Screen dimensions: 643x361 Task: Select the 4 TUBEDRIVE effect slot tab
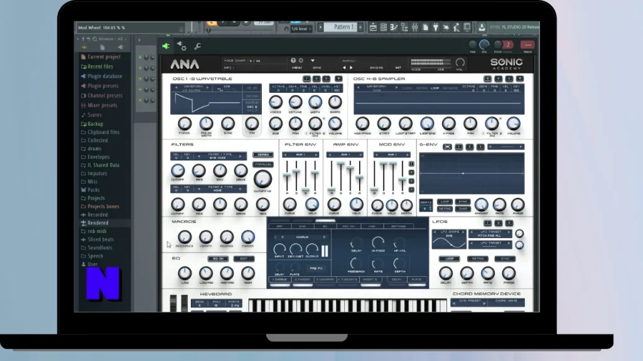[x=348, y=280]
